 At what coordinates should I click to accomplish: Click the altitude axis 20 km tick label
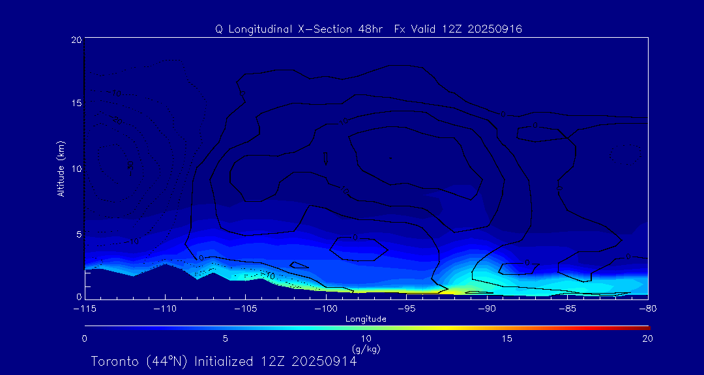tap(76, 40)
